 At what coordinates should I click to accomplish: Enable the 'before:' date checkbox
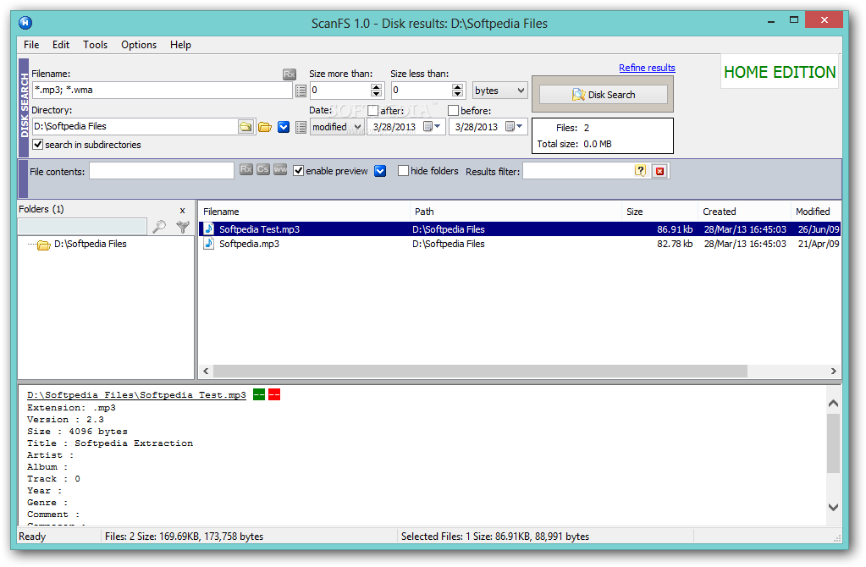(454, 110)
